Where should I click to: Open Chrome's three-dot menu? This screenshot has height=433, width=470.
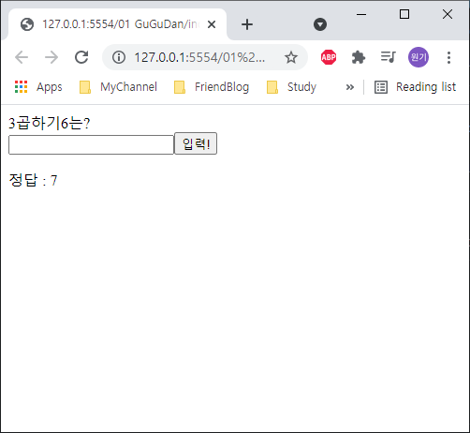[x=448, y=57]
